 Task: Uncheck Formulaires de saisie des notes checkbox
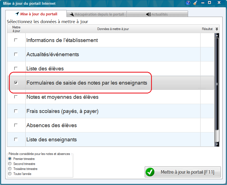click(16, 83)
